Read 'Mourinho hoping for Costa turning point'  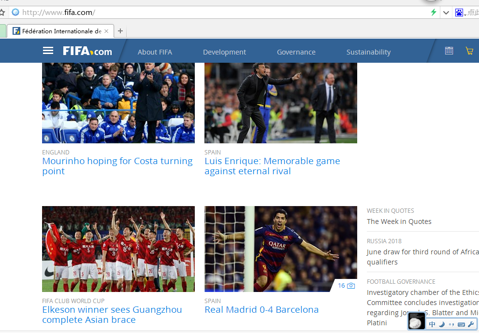pyautogui.click(x=117, y=166)
